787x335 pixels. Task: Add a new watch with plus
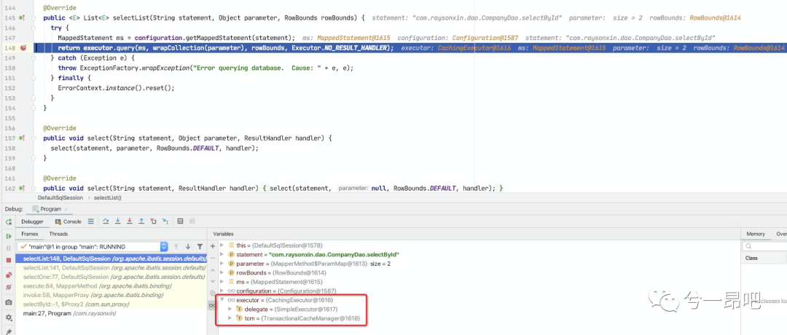pos(212,246)
